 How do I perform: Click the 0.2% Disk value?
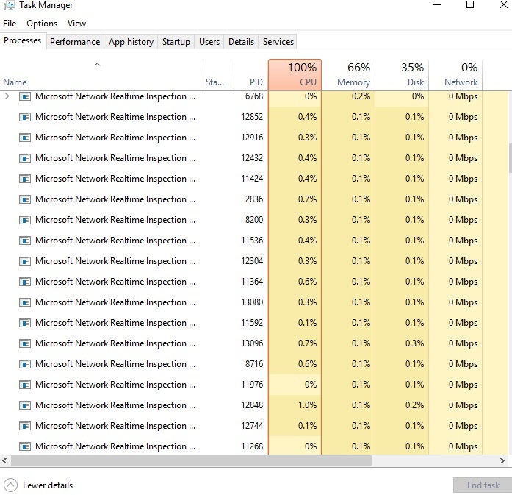click(x=414, y=405)
